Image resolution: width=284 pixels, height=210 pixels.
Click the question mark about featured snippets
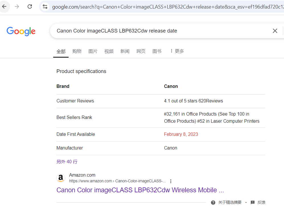213,202
